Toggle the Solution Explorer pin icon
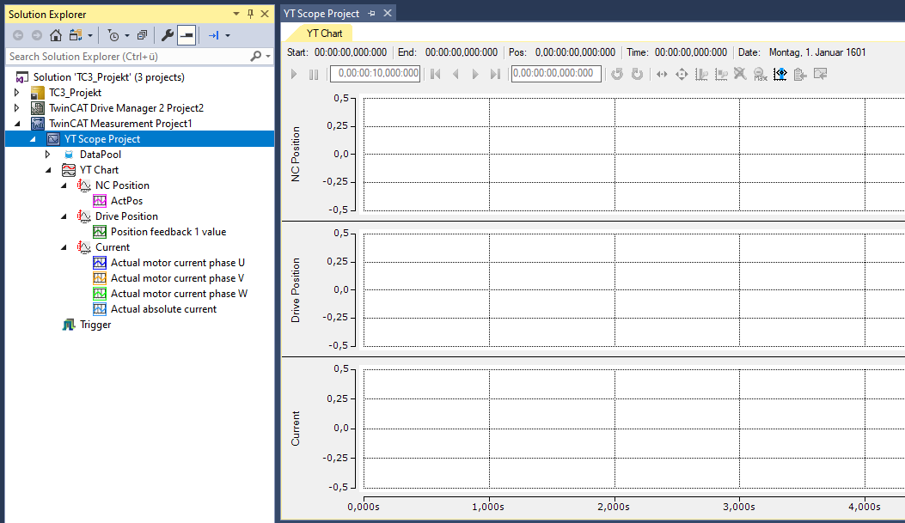The image size is (905, 523). coord(251,14)
